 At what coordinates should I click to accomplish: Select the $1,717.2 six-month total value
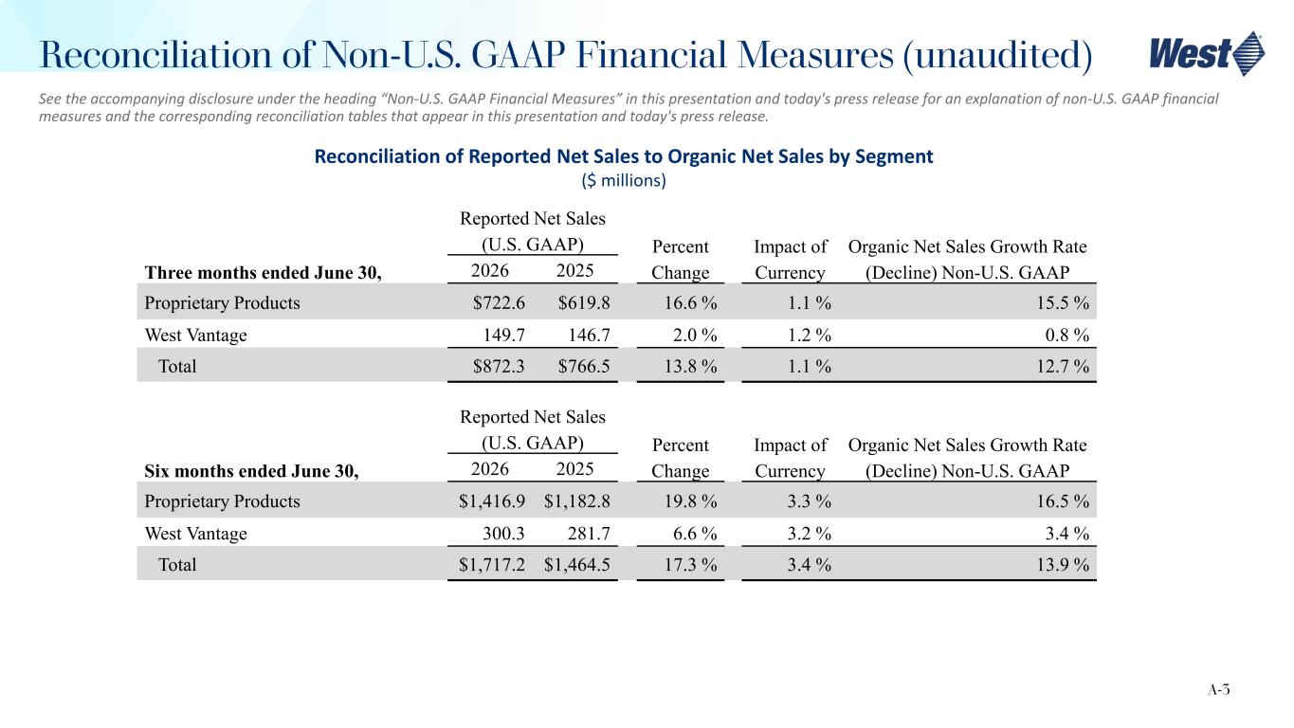coord(494,565)
